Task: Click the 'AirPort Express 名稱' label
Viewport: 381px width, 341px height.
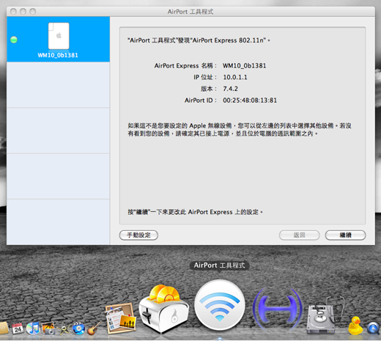Action: (185, 66)
